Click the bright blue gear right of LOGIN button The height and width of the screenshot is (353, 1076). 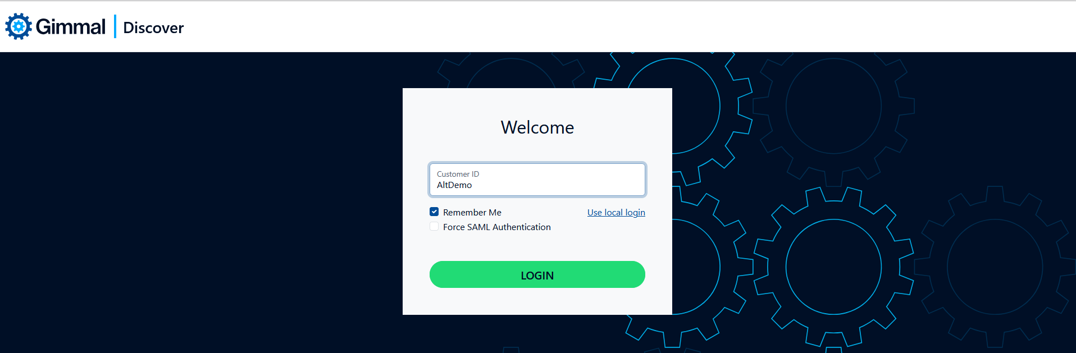point(833,267)
